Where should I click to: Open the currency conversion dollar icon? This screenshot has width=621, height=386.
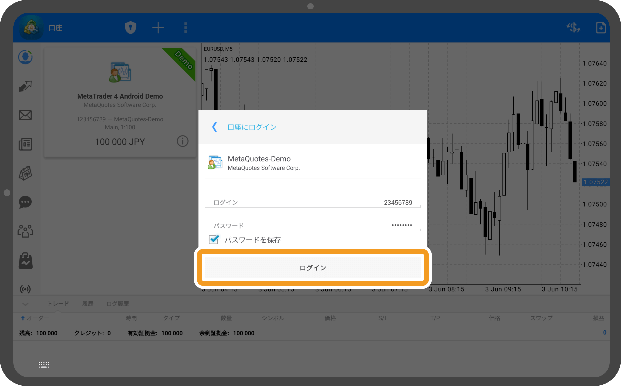(x=573, y=28)
